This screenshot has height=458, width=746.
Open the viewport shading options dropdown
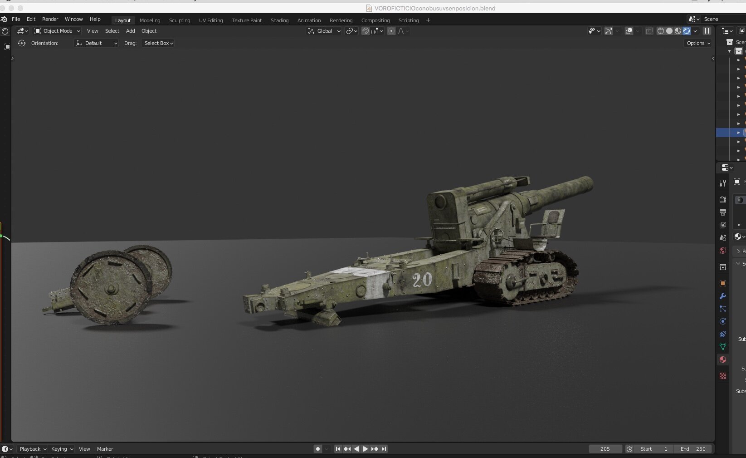pos(696,31)
